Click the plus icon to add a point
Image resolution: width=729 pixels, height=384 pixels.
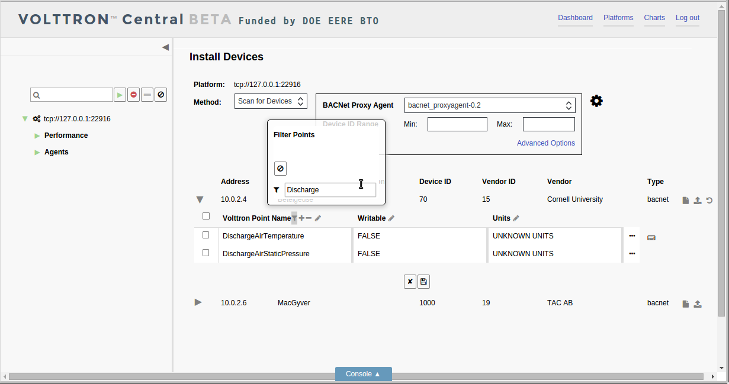click(x=301, y=218)
